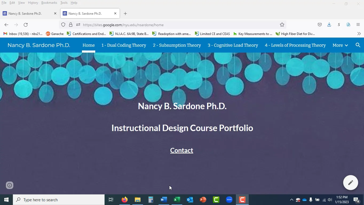Go to 1 - Dual Coding Theory page
364x205 pixels.
pos(124,45)
